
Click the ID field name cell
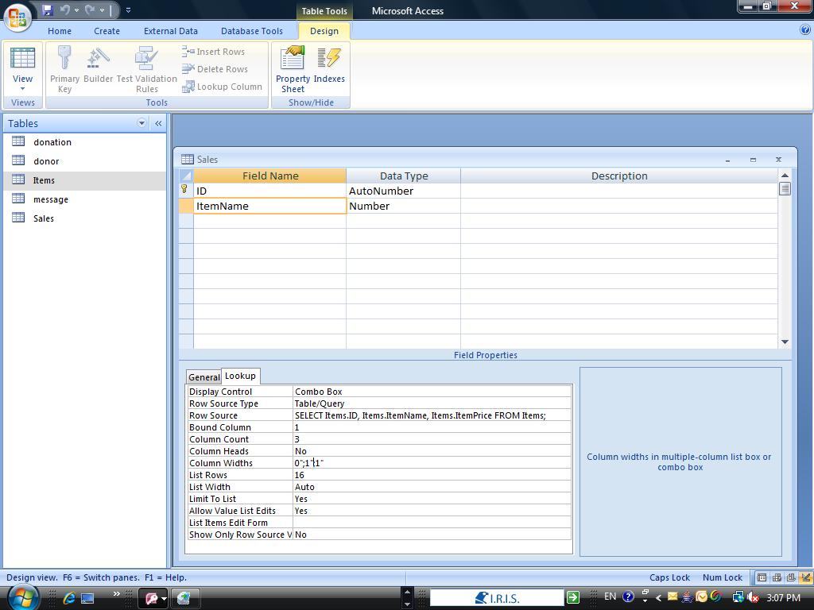[270, 191]
